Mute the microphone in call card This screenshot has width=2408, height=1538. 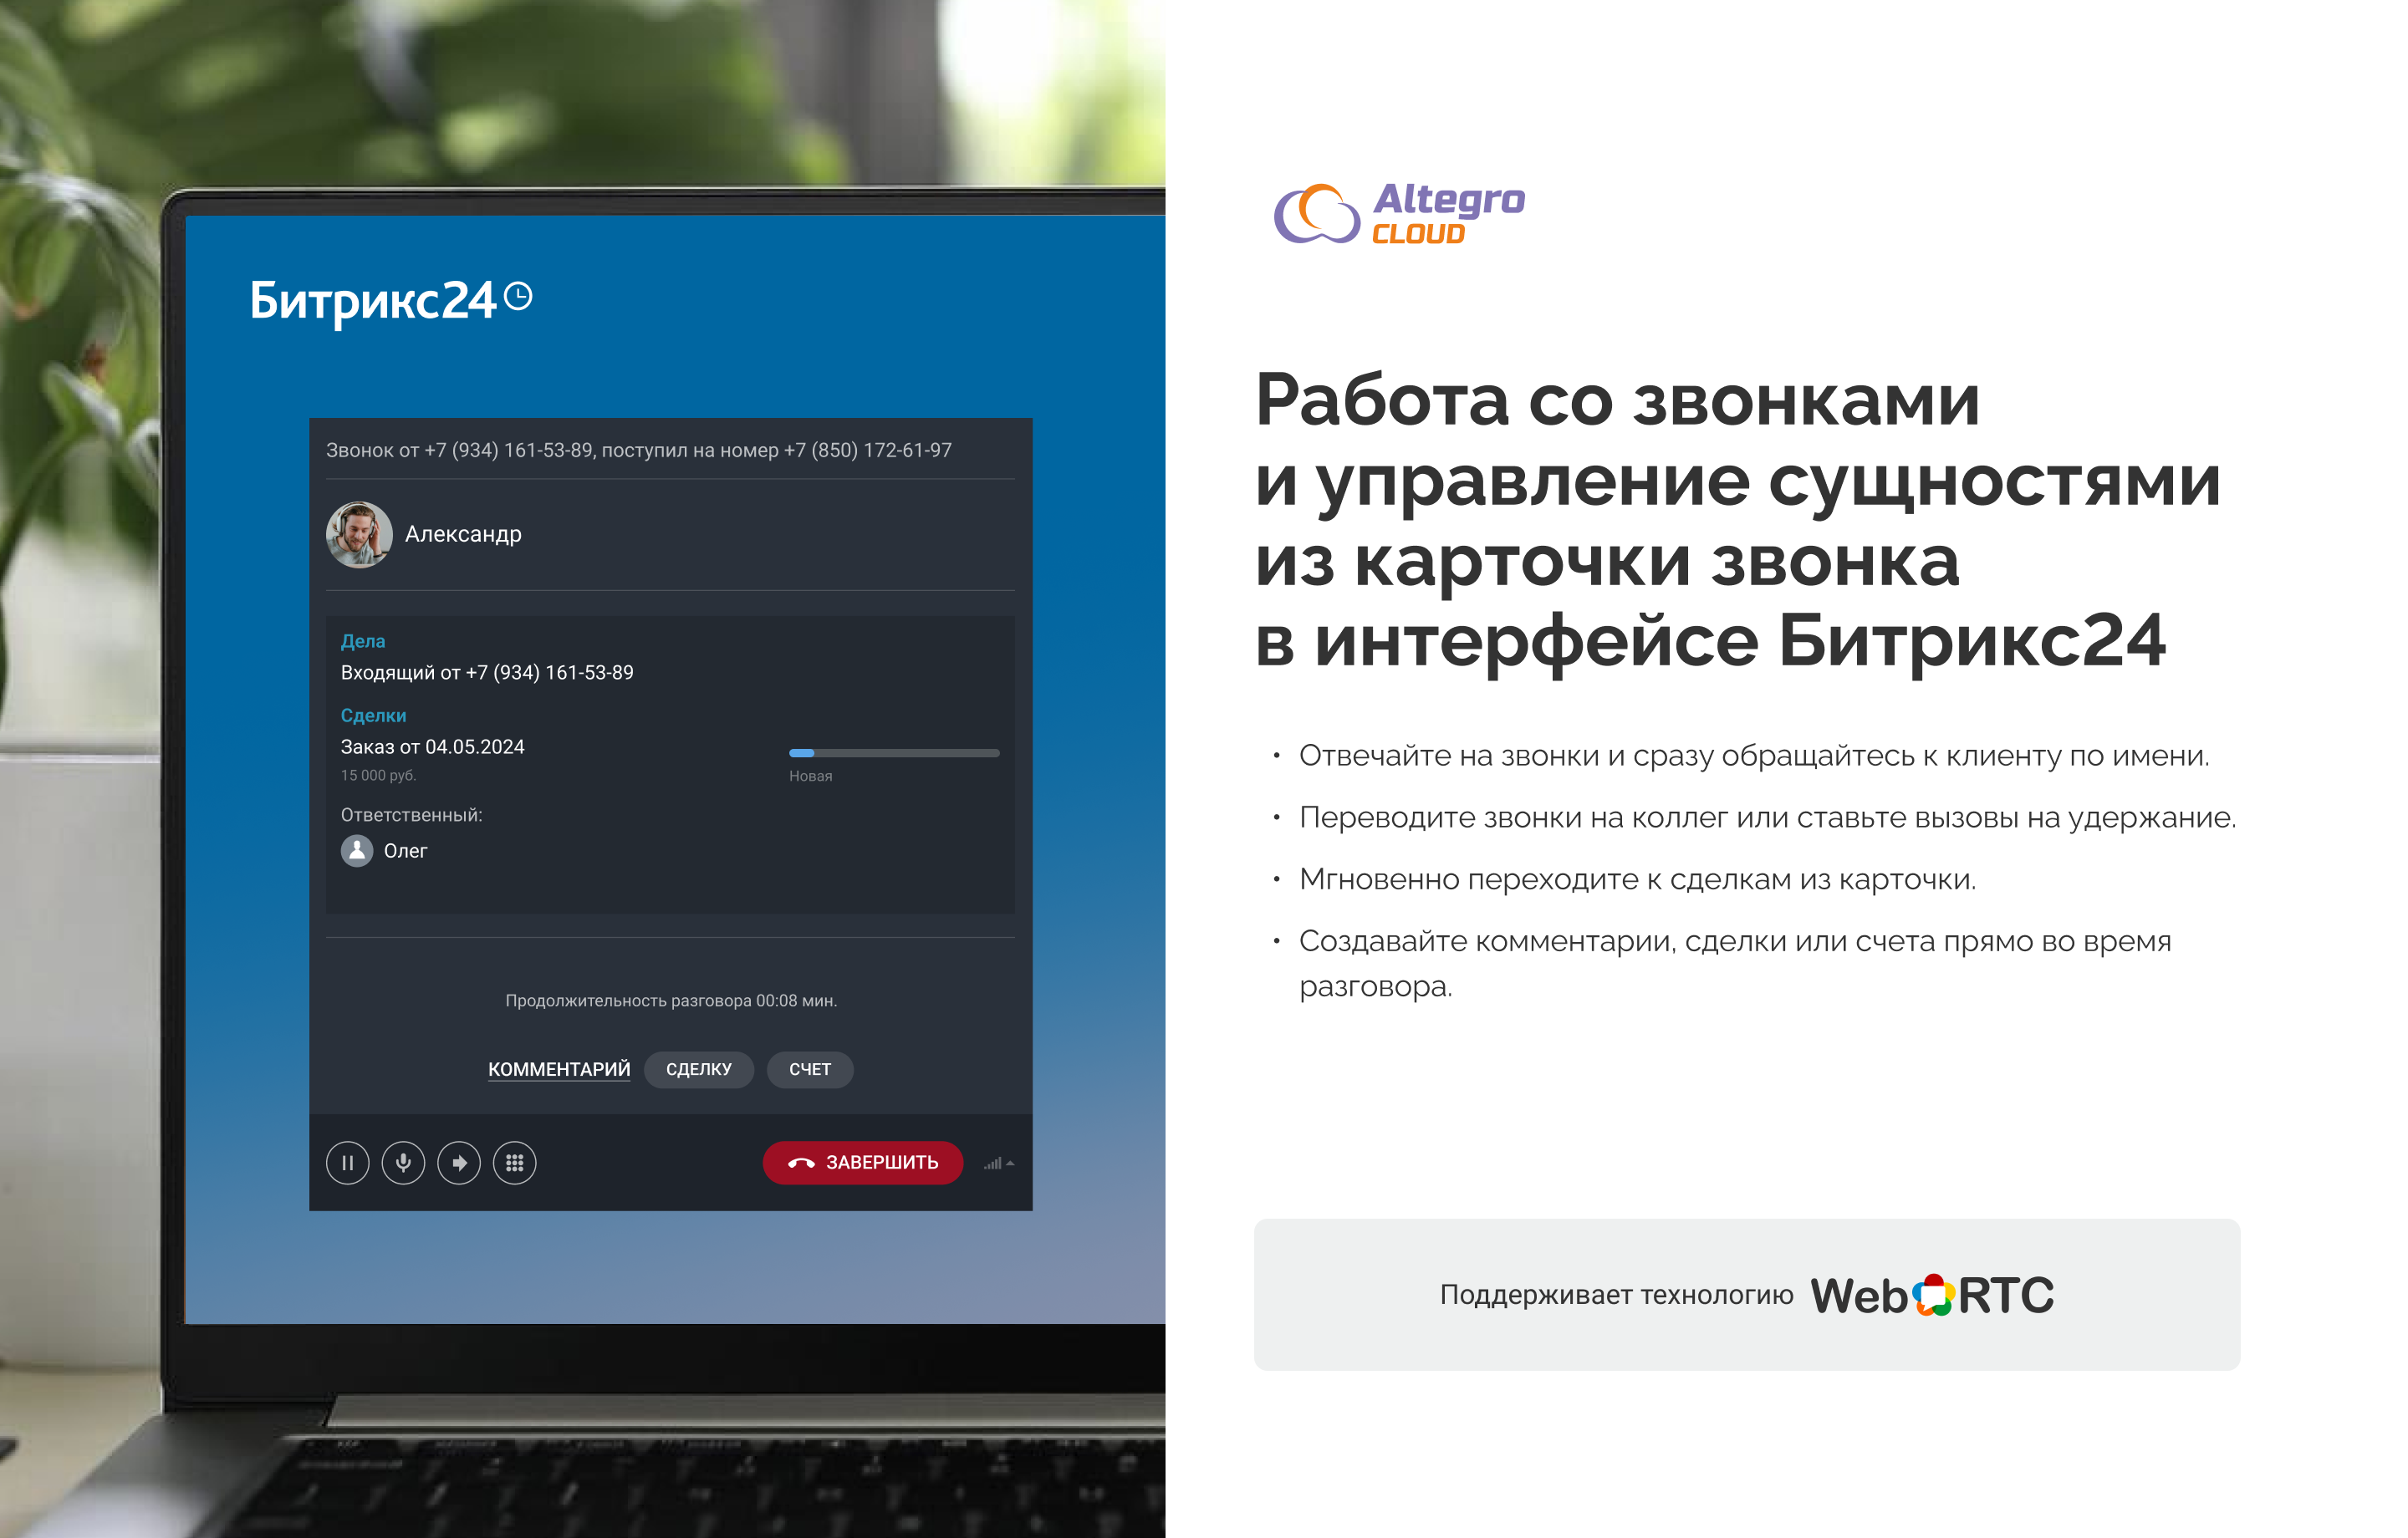point(403,1163)
